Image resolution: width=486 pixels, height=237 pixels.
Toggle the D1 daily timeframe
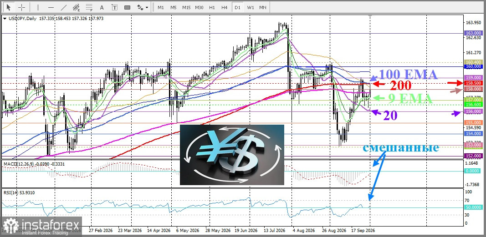[x=237, y=7]
